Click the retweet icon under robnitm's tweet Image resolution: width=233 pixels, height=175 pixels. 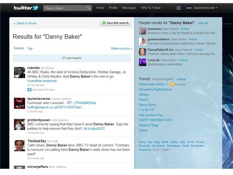pyautogui.click(x=30, y=89)
